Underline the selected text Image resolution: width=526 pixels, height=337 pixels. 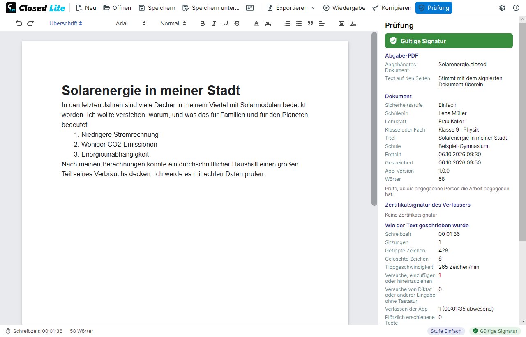click(225, 23)
